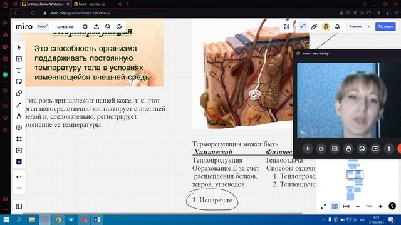This screenshot has width=401, height=225.
Task: Open the integrations plug icon
Action: coord(120,26)
